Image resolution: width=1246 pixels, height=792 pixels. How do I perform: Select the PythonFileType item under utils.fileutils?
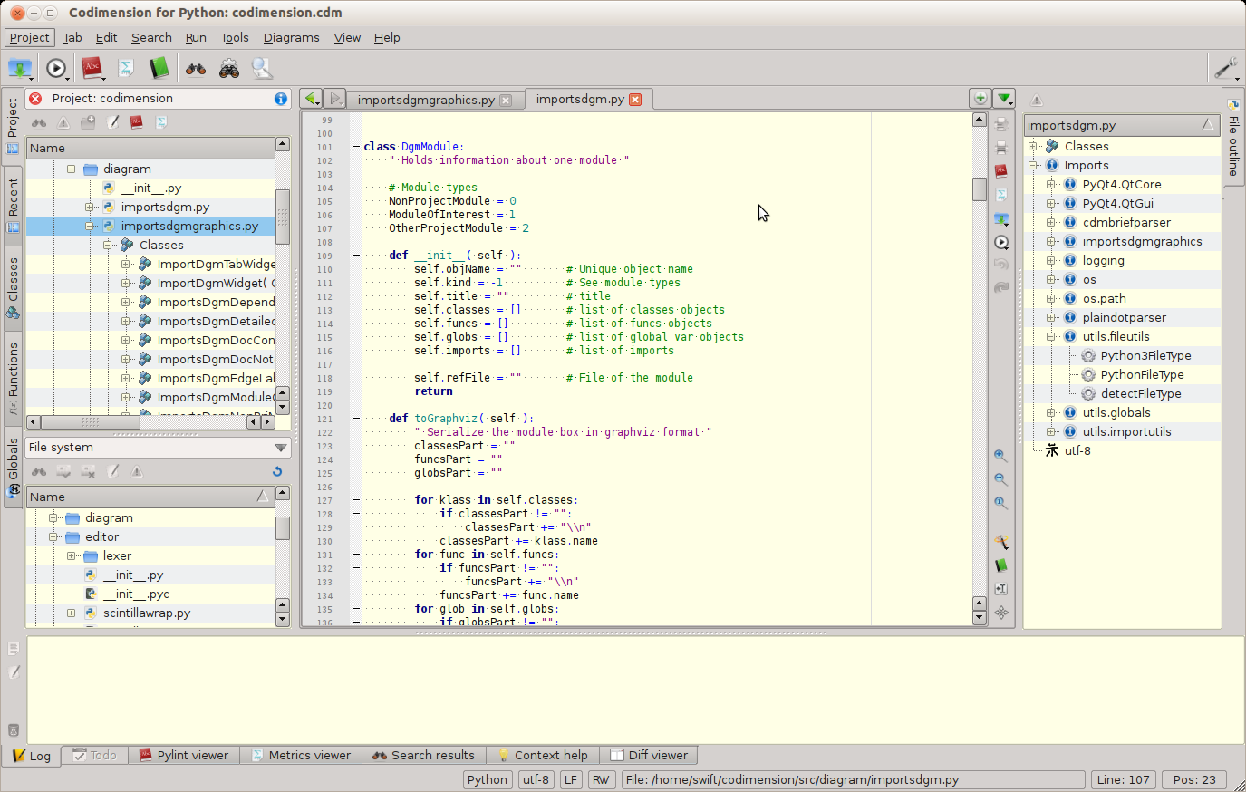tap(1141, 374)
